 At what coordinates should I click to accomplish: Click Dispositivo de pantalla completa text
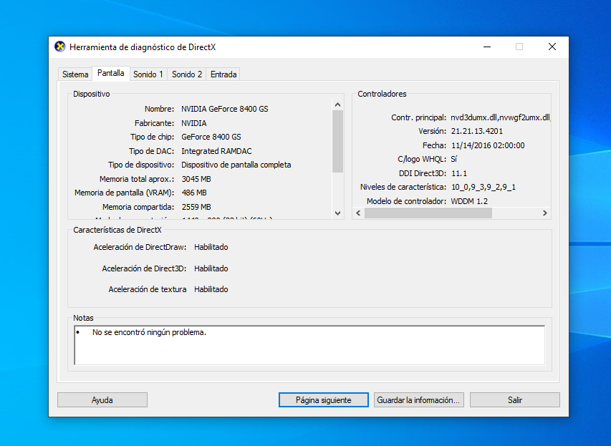point(236,165)
